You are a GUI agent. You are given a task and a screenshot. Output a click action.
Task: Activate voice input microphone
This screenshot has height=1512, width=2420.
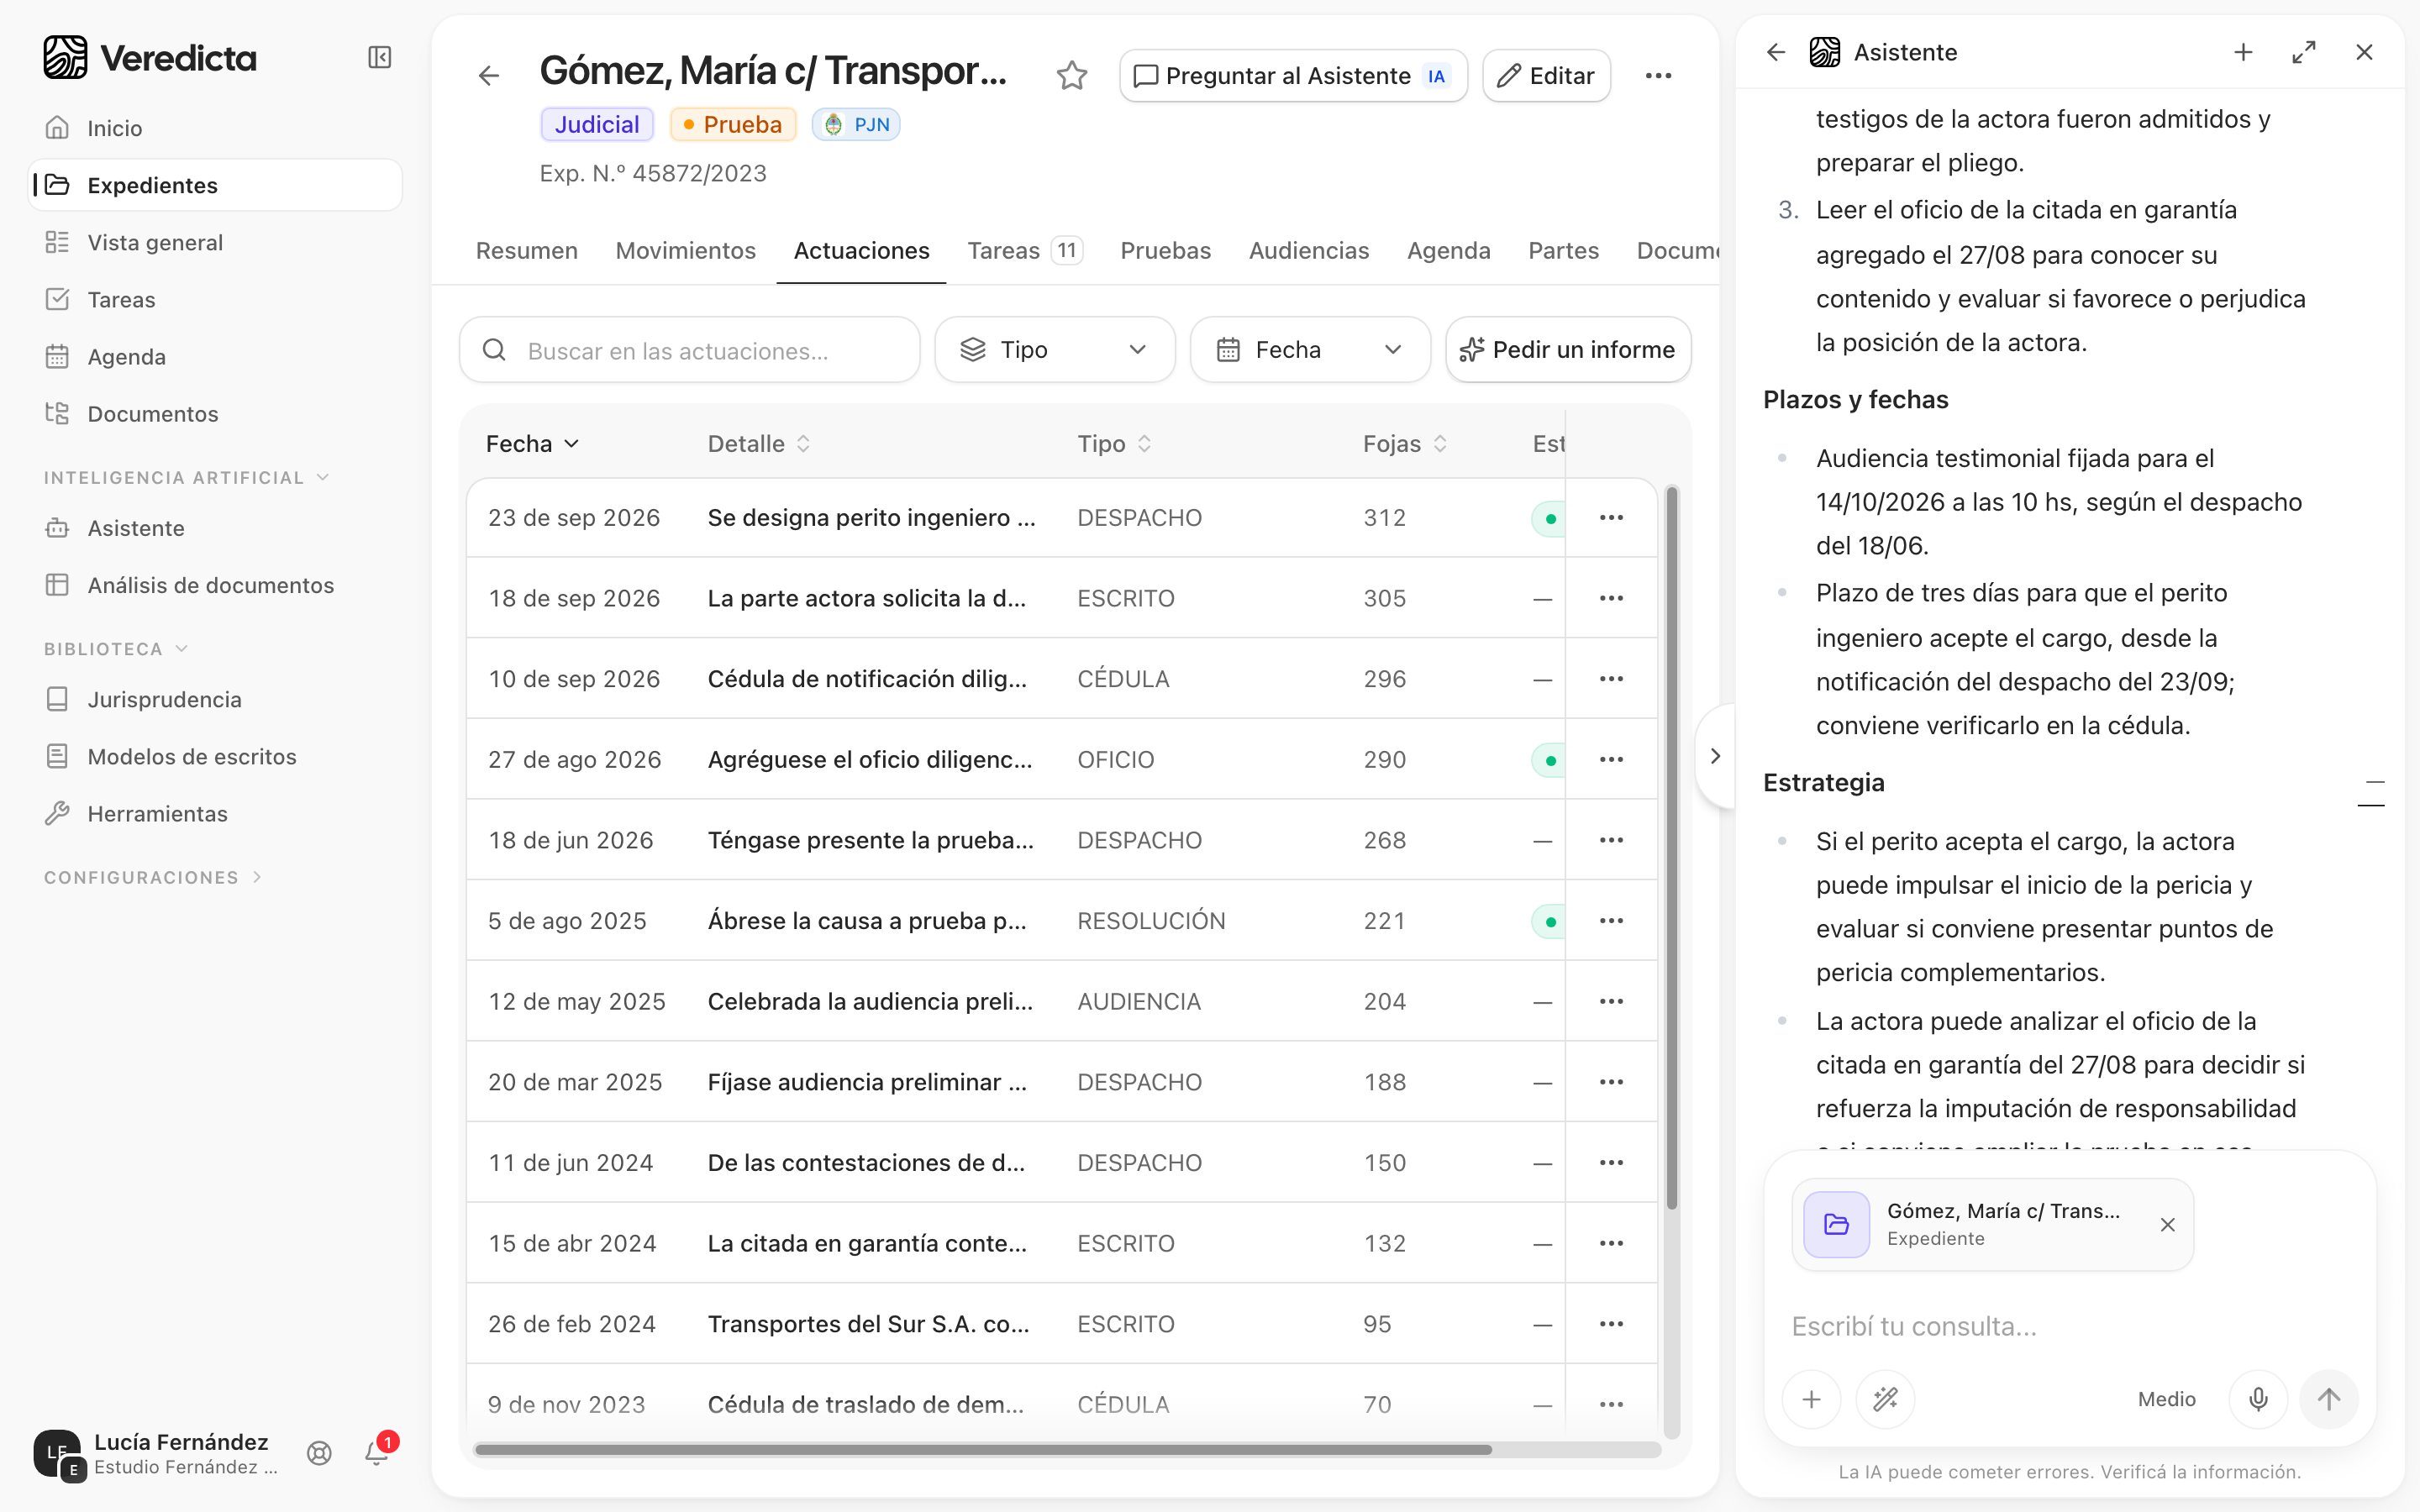(2258, 1399)
